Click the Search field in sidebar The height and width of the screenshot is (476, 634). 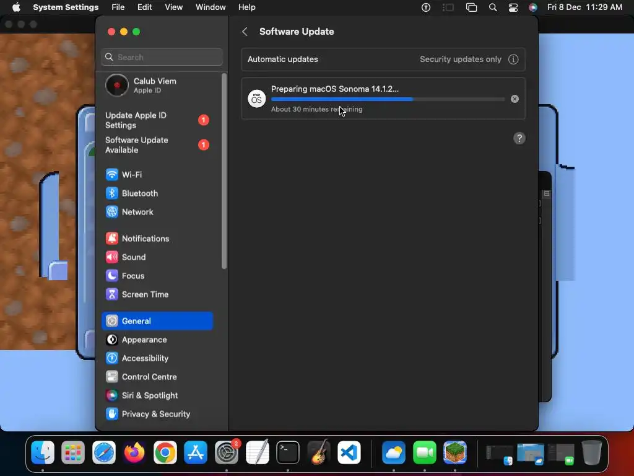[162, 57]
